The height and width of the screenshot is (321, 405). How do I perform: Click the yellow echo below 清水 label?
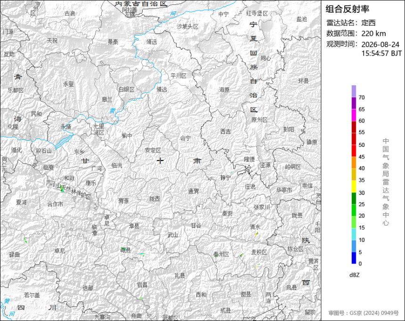pyautogui.click(x=257, y=234)
